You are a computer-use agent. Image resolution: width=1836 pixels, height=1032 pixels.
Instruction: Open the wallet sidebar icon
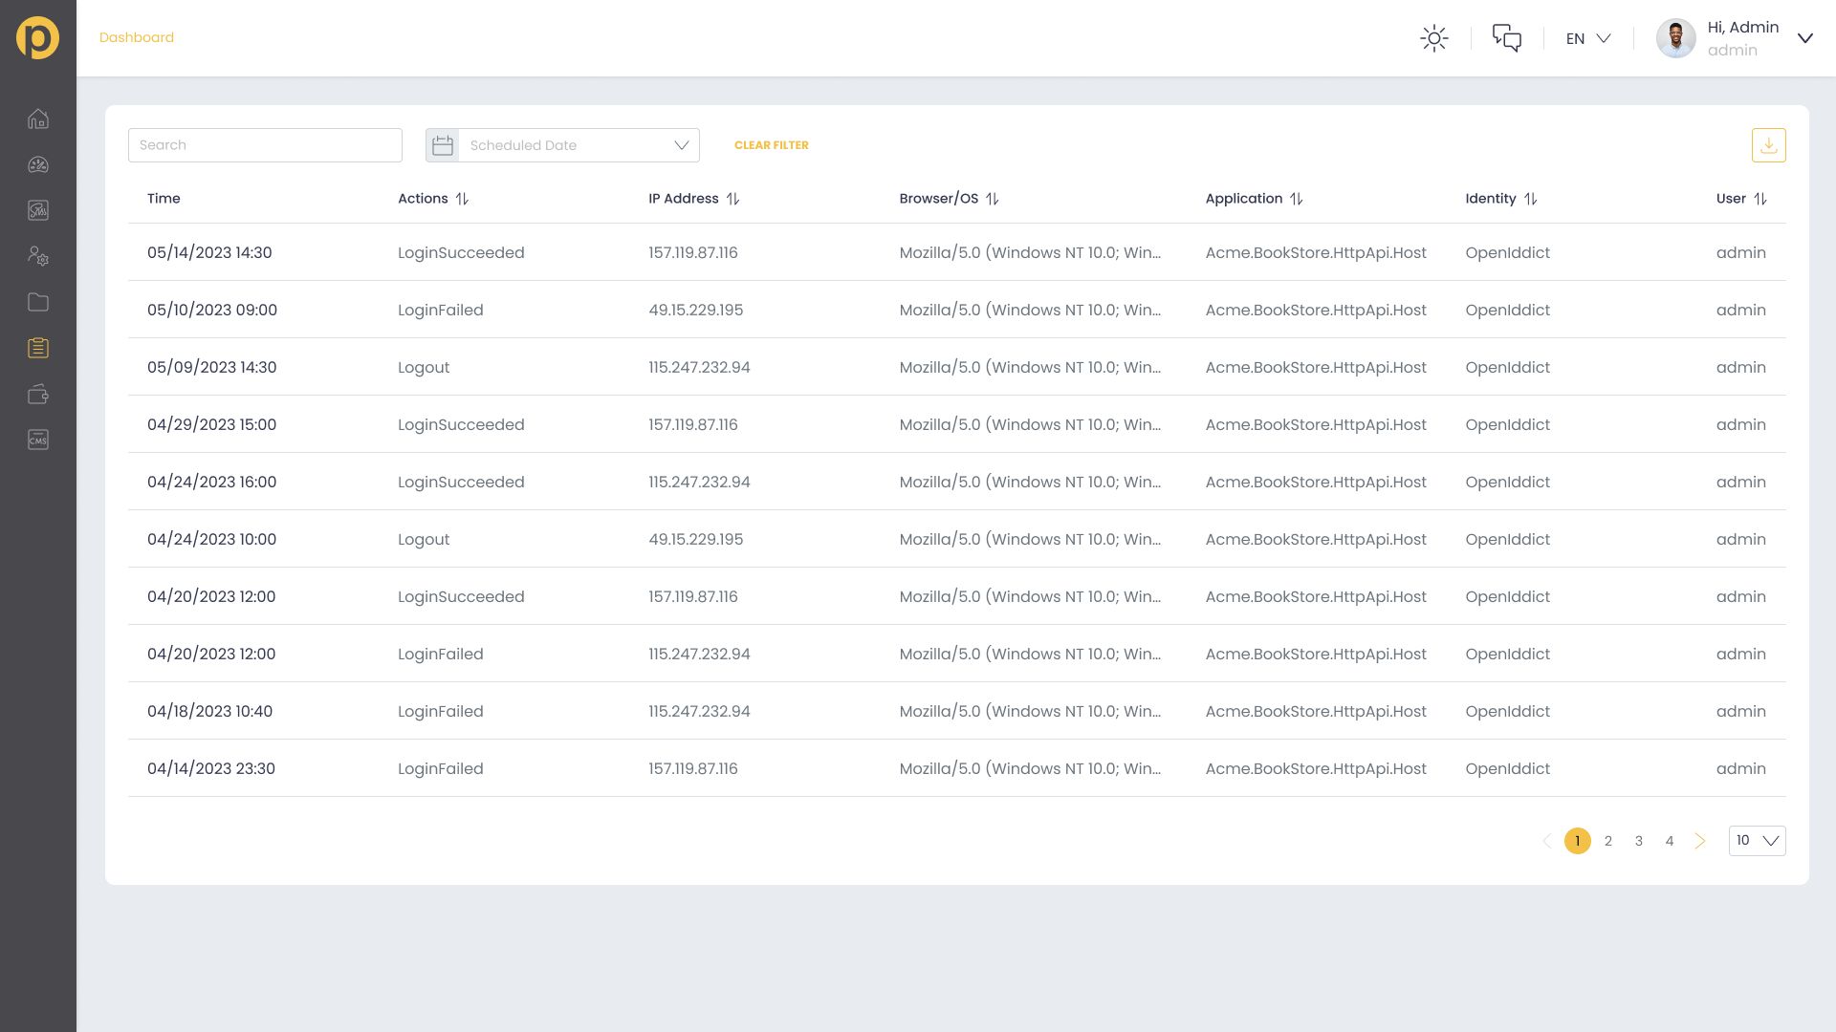click(x=38, y=394)
